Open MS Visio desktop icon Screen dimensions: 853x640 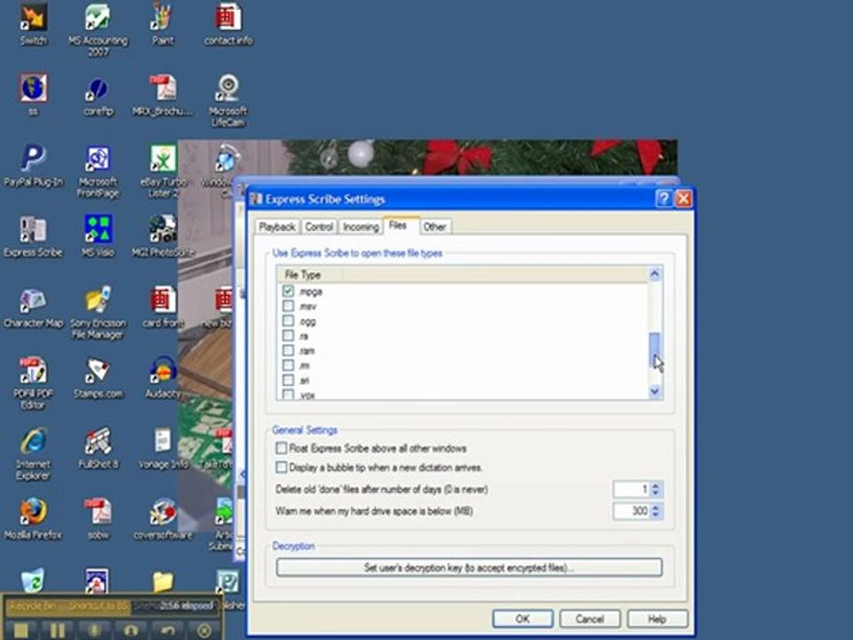pyautogui.click(x=98, y=236)
